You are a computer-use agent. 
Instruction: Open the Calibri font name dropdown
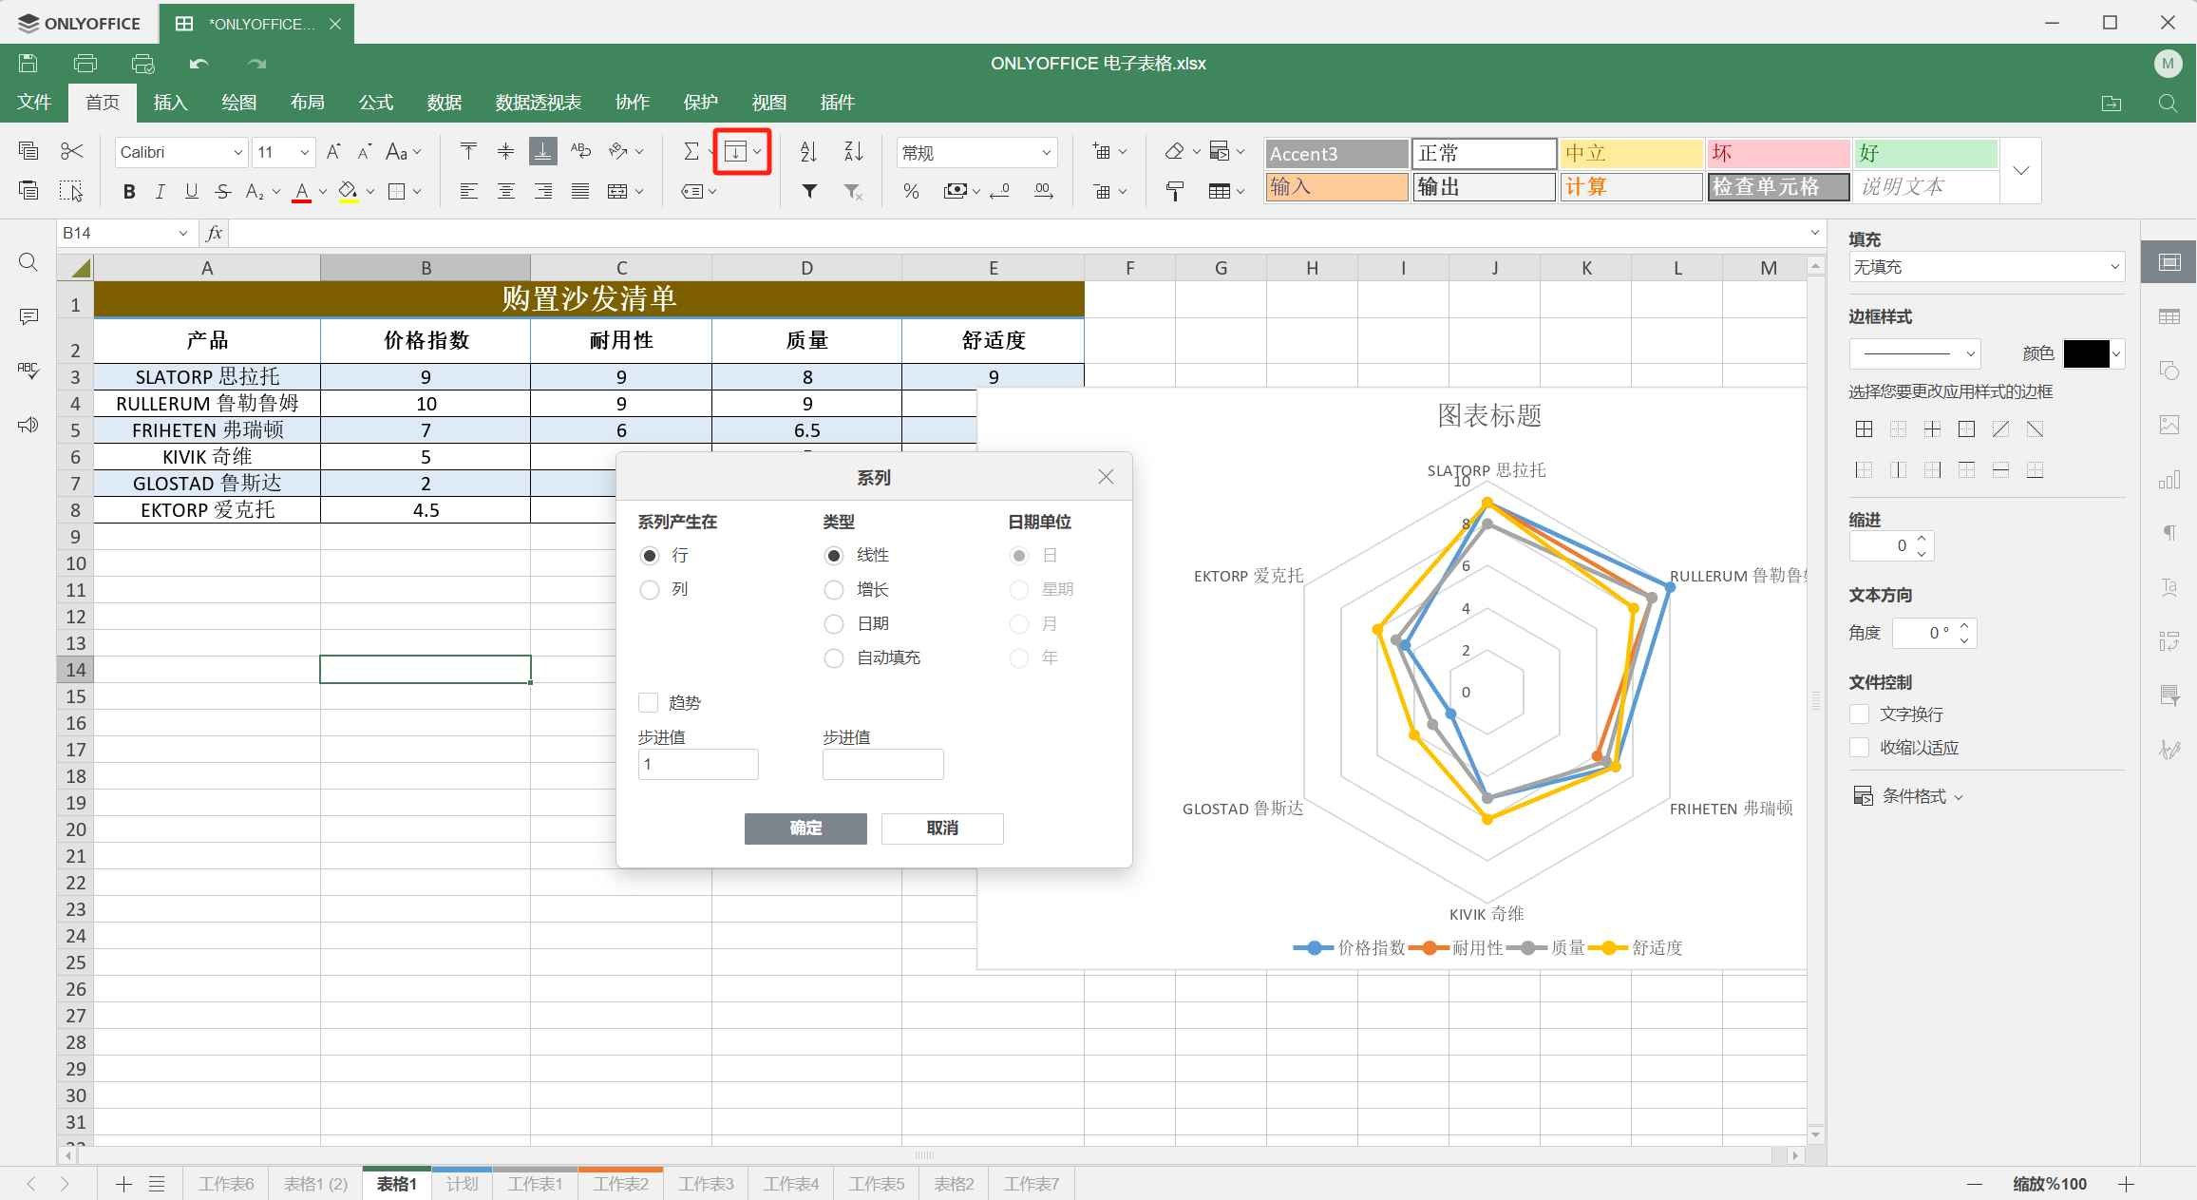click(x=237, y=152)
